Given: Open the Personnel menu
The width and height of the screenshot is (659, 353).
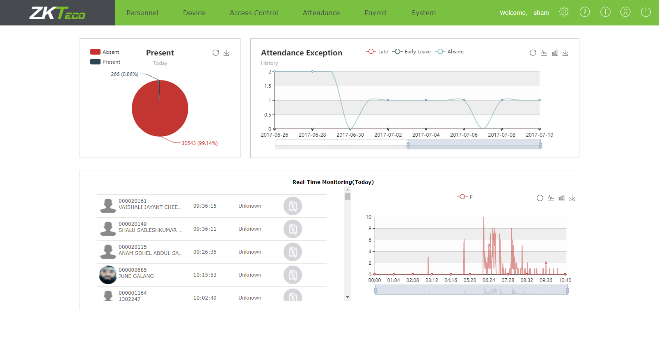Looking at the screenshot, I should pos(142,13).
